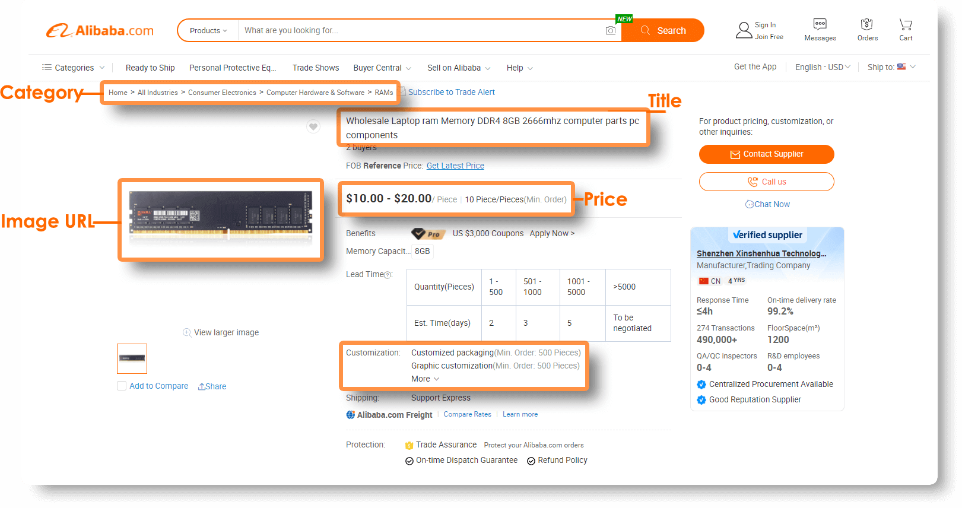Click View larger image magnifier

pyautogui.click(x=187, y=332)
